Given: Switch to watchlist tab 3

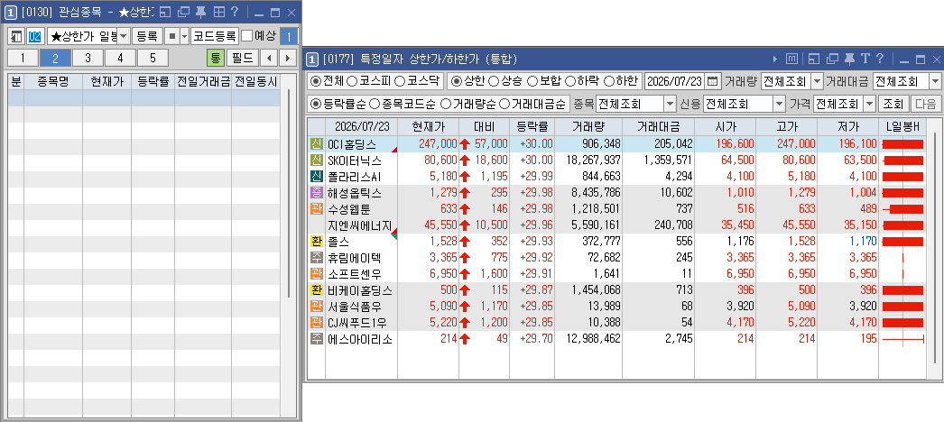Looking at the screenshot, I should (x=88, y=58).
